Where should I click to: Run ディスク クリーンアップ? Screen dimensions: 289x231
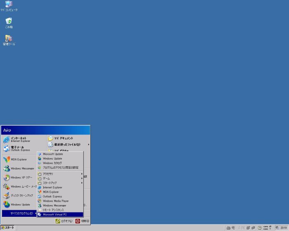coord(18,196)
